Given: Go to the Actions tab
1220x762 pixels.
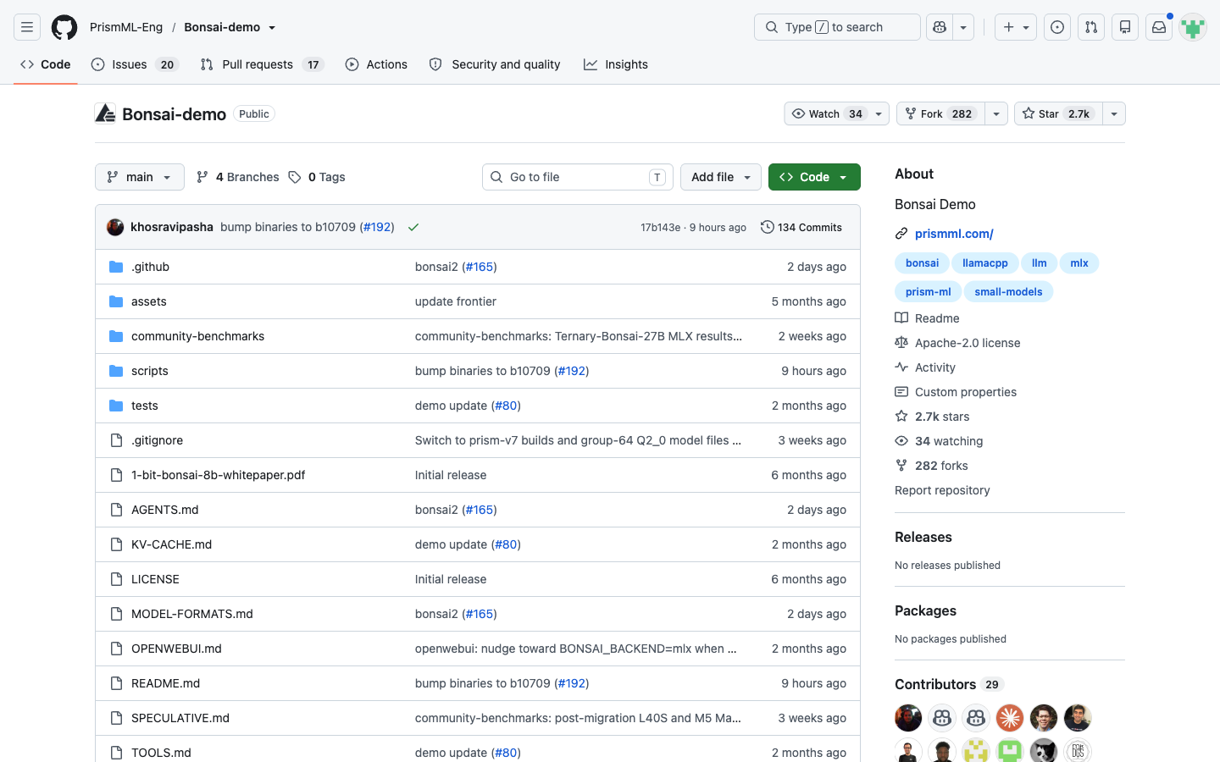Looking at the screenshot, I should pyautogui.click(x=376, y=64).
